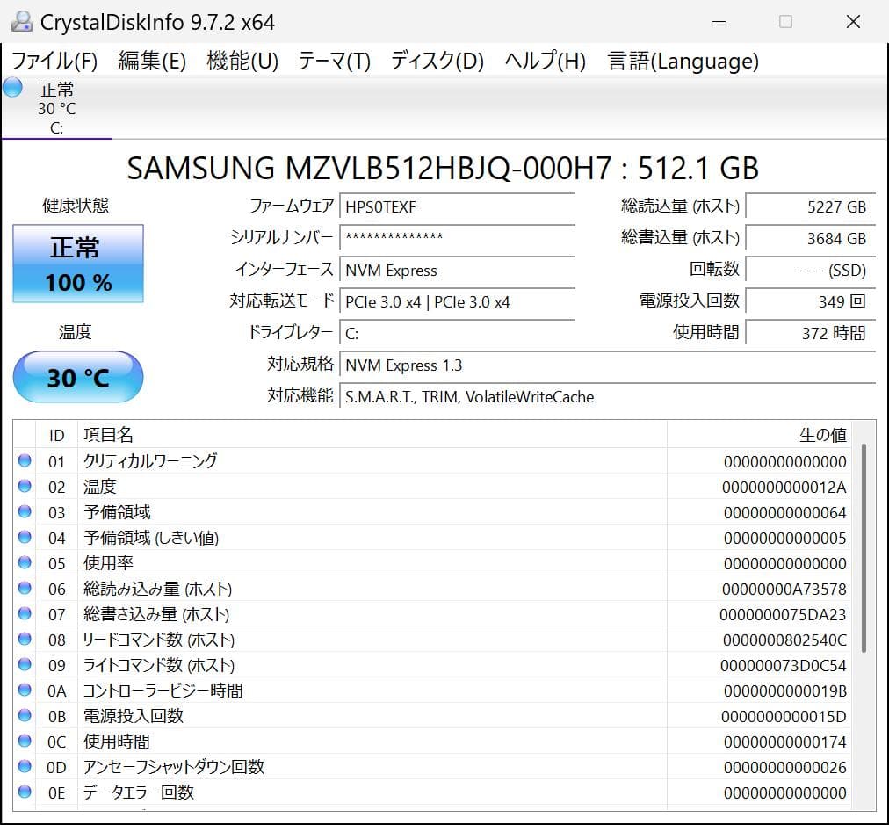Viewport: 889px width, 825px height.
Task: Open the 言語(Language) menu
Action: [683, 60]
